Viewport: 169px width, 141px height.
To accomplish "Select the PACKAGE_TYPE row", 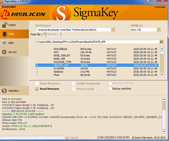I will point(97,62).
